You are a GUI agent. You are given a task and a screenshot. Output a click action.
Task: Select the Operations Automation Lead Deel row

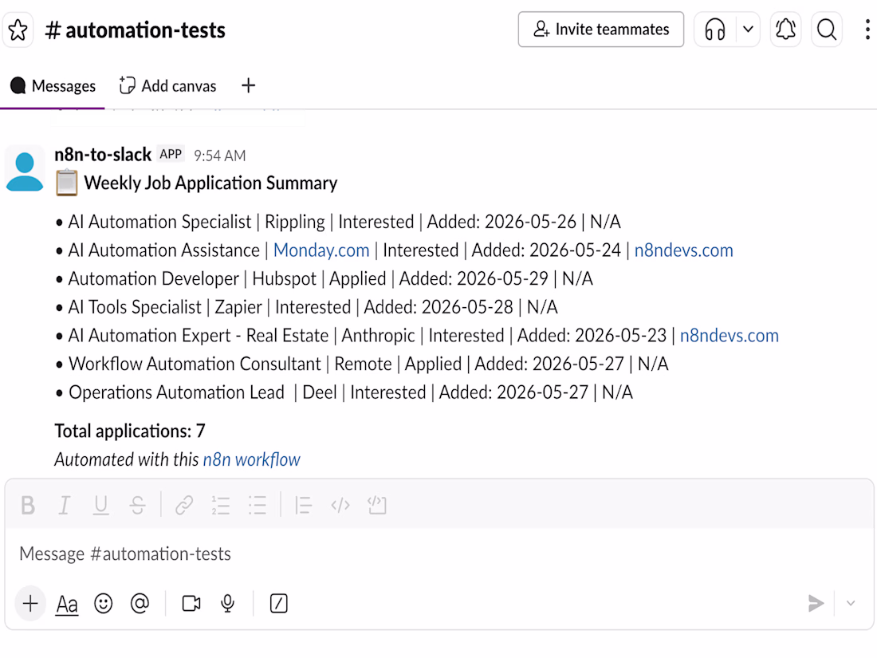click(x=344, y=392)
